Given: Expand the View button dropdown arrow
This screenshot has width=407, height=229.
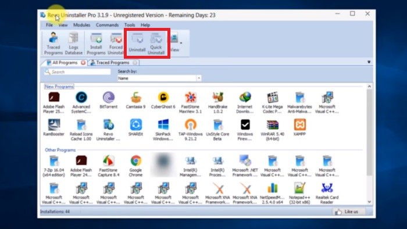Looking at the screenshot, I should (181, 43).
